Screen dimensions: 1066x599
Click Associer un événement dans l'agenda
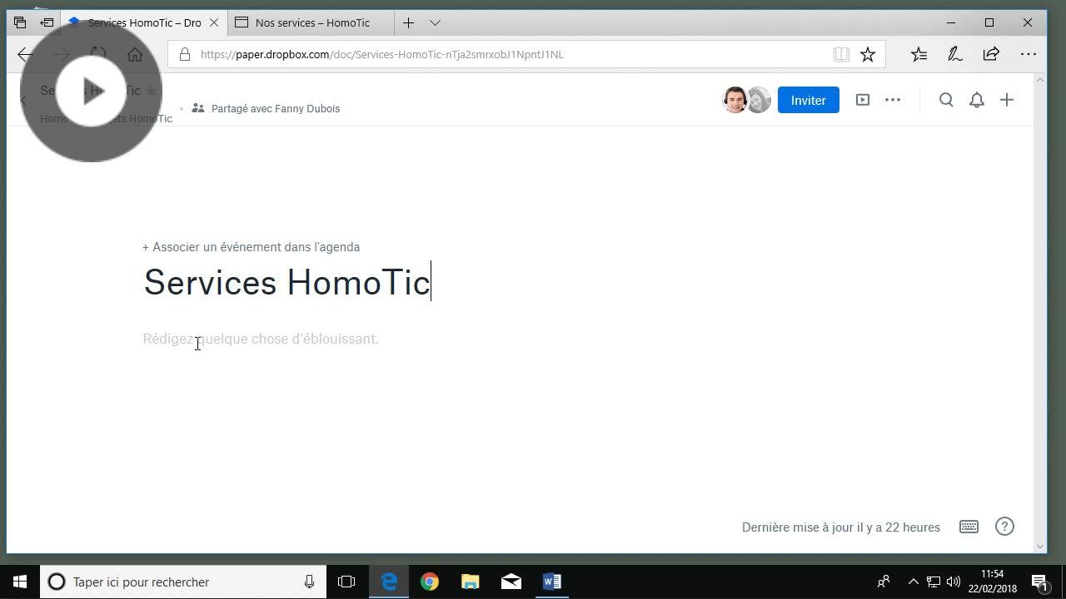click(x=252, y=247)
